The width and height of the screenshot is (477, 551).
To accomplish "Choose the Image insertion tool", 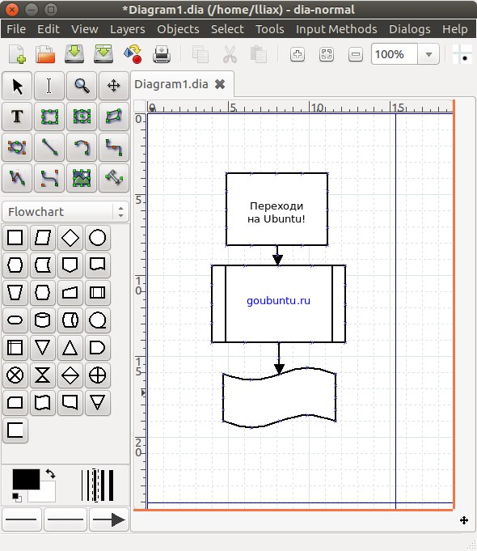I will click(x=82, y=178).
